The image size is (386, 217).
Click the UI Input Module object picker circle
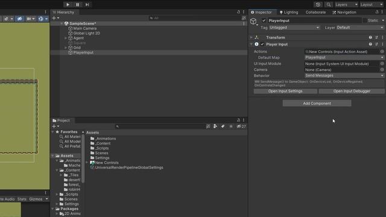click(x=382, y=63)
